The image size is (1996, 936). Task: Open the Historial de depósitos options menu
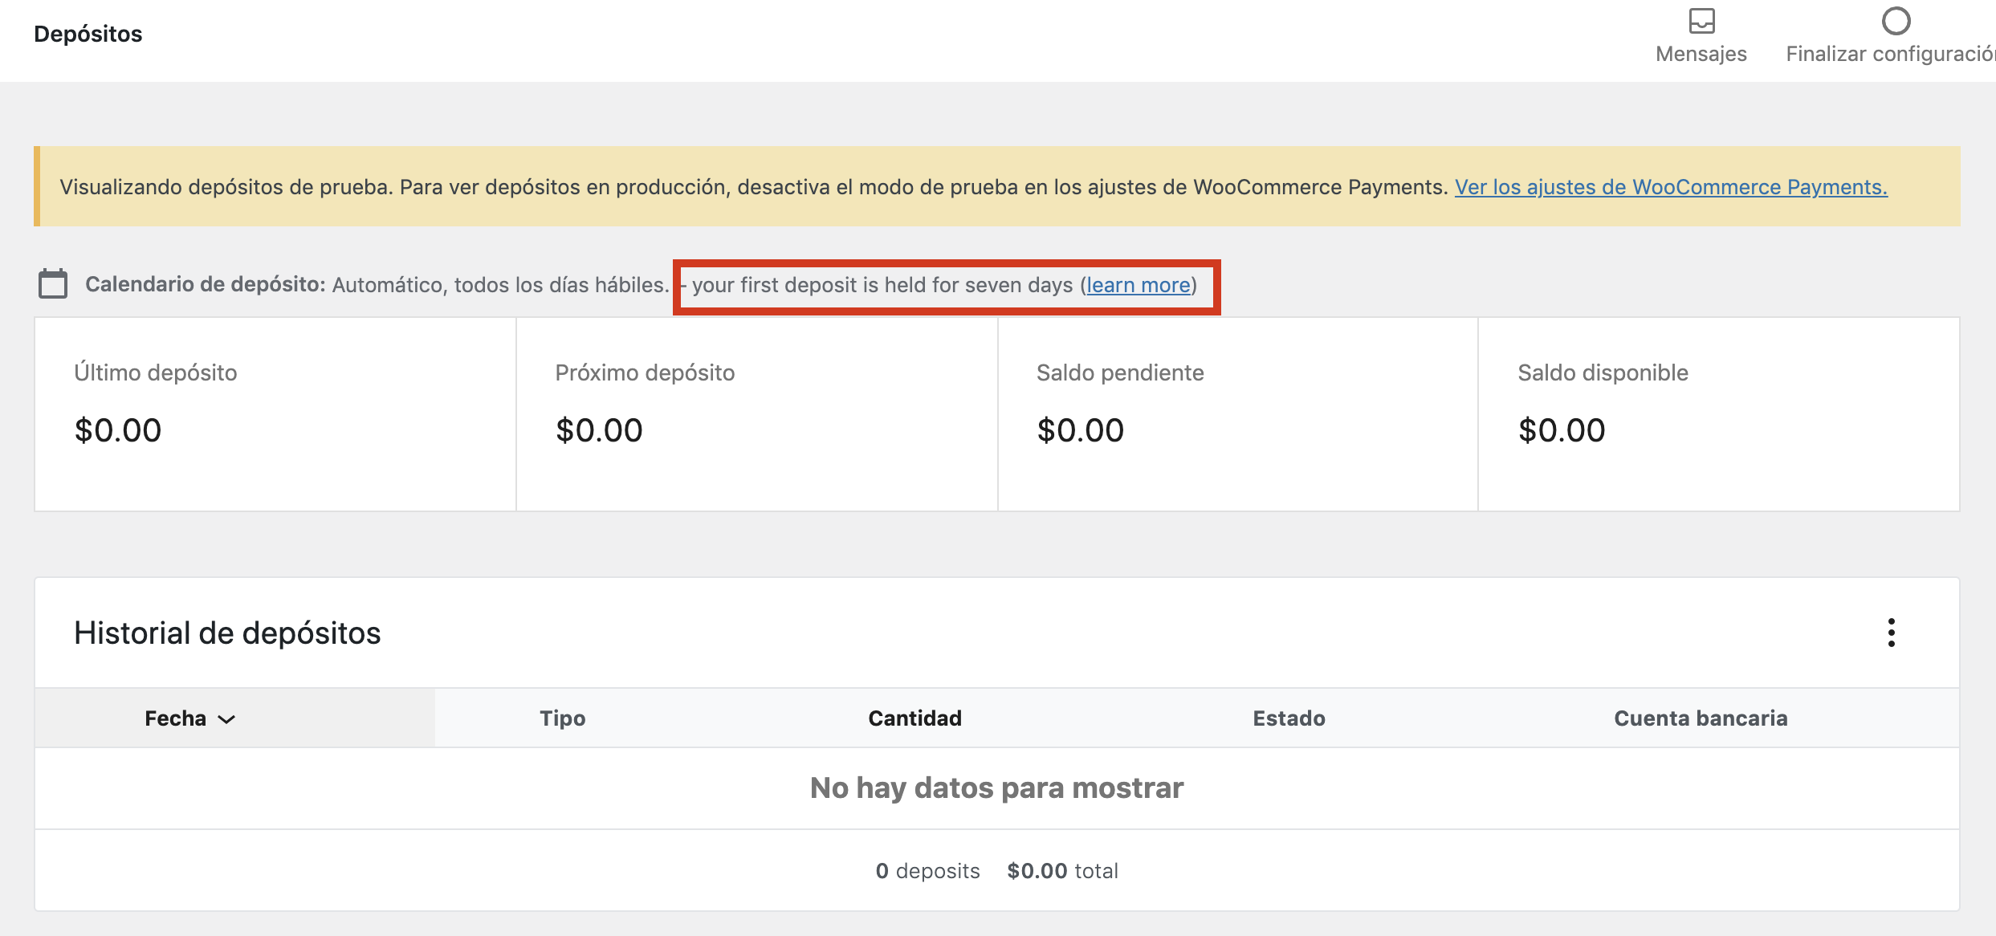click(1892, 633)
